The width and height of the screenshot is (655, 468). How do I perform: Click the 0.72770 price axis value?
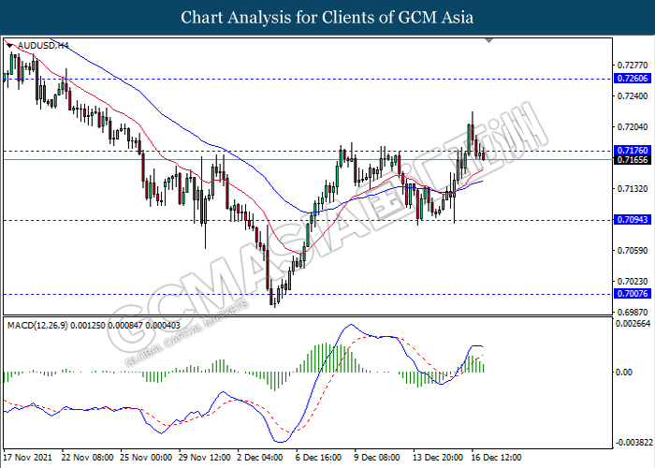coord(633,66)
